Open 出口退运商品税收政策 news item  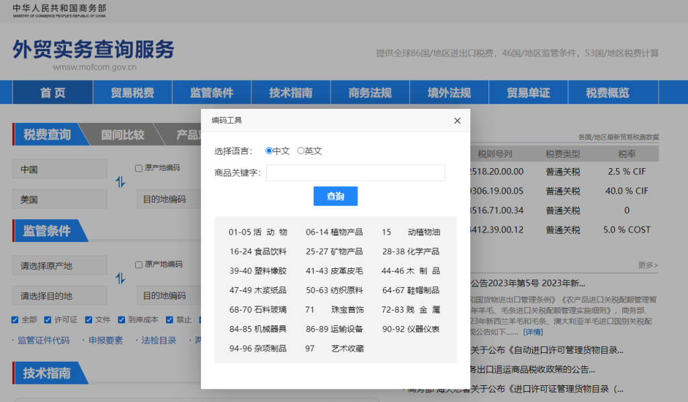pos(532,370)
